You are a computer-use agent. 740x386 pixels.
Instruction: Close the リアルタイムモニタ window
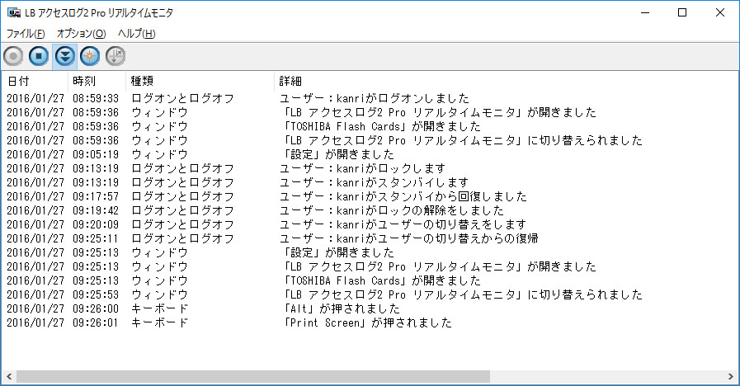click(x=719, y=12)
